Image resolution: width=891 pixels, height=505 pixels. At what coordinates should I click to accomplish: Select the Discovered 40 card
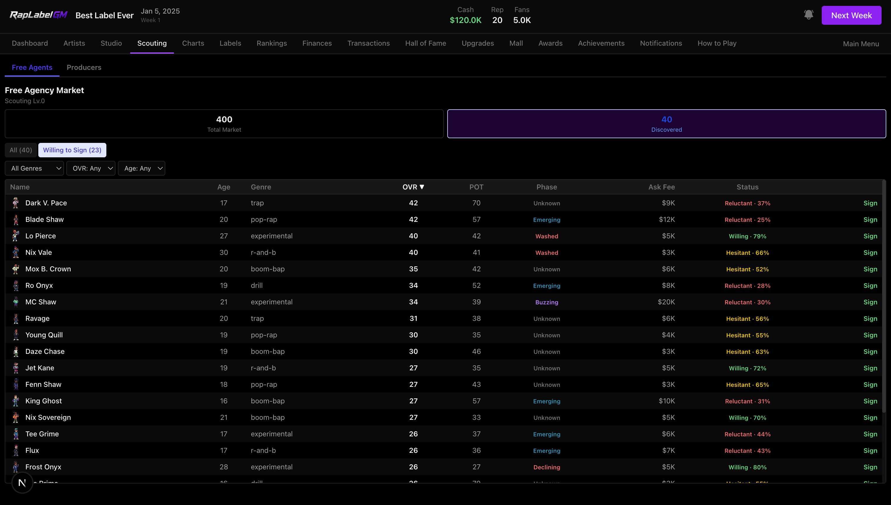[666, 124]
